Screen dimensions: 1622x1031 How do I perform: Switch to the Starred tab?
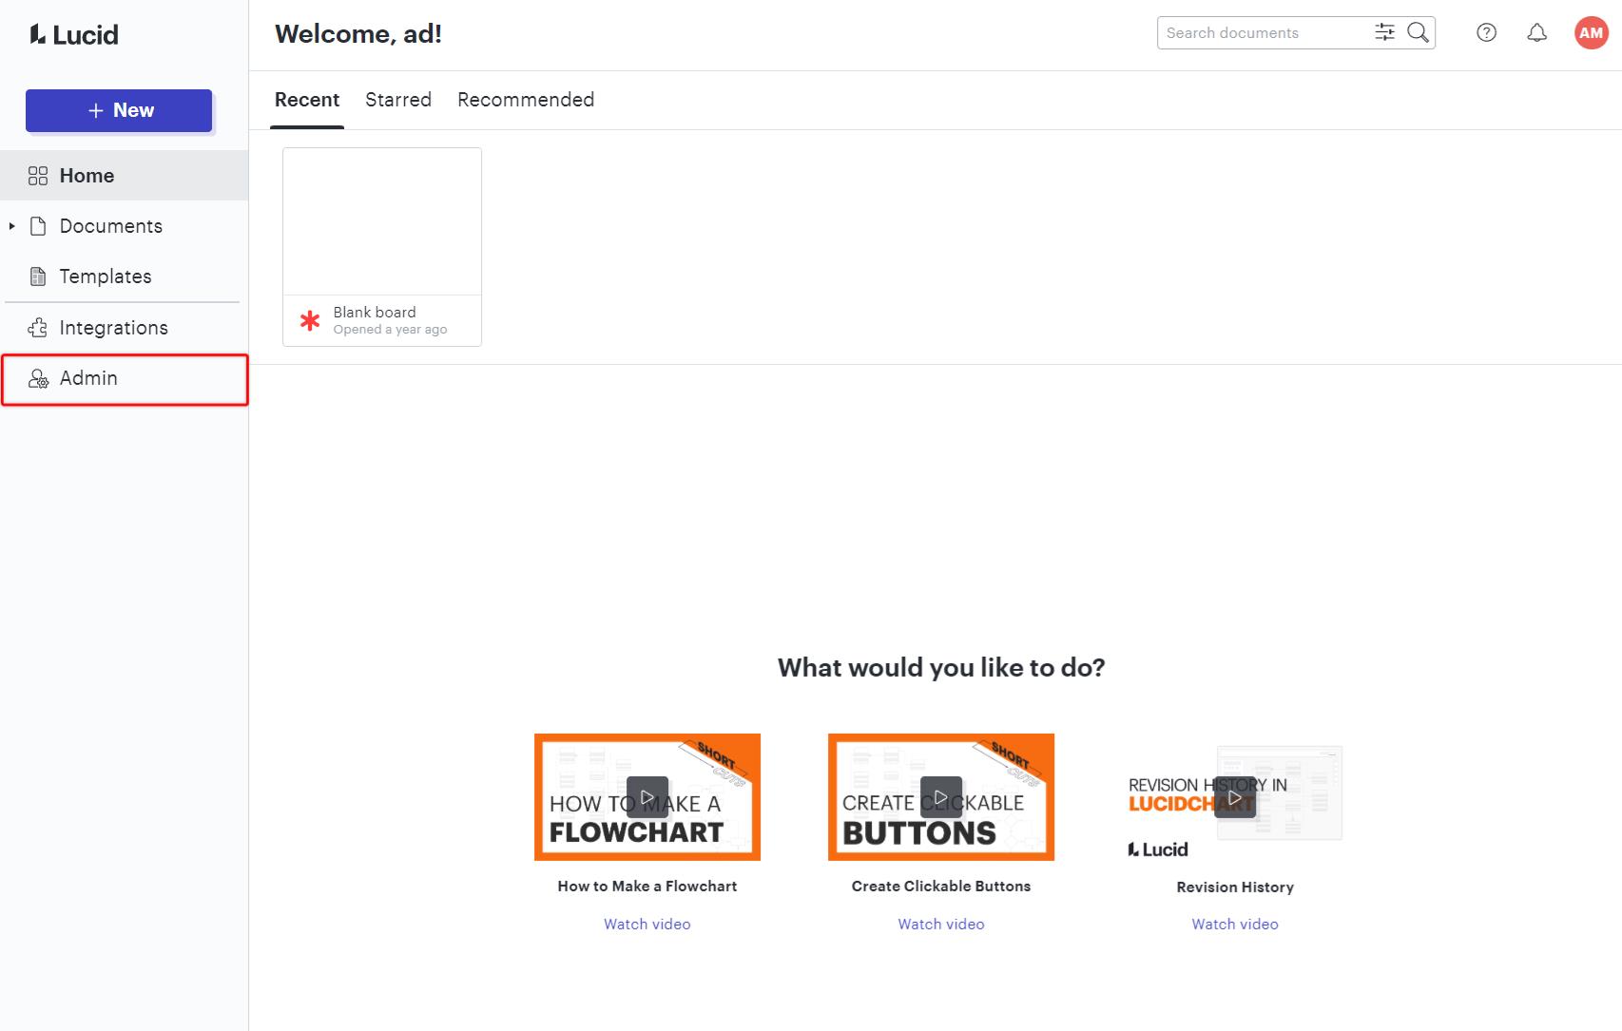[398, 100]
